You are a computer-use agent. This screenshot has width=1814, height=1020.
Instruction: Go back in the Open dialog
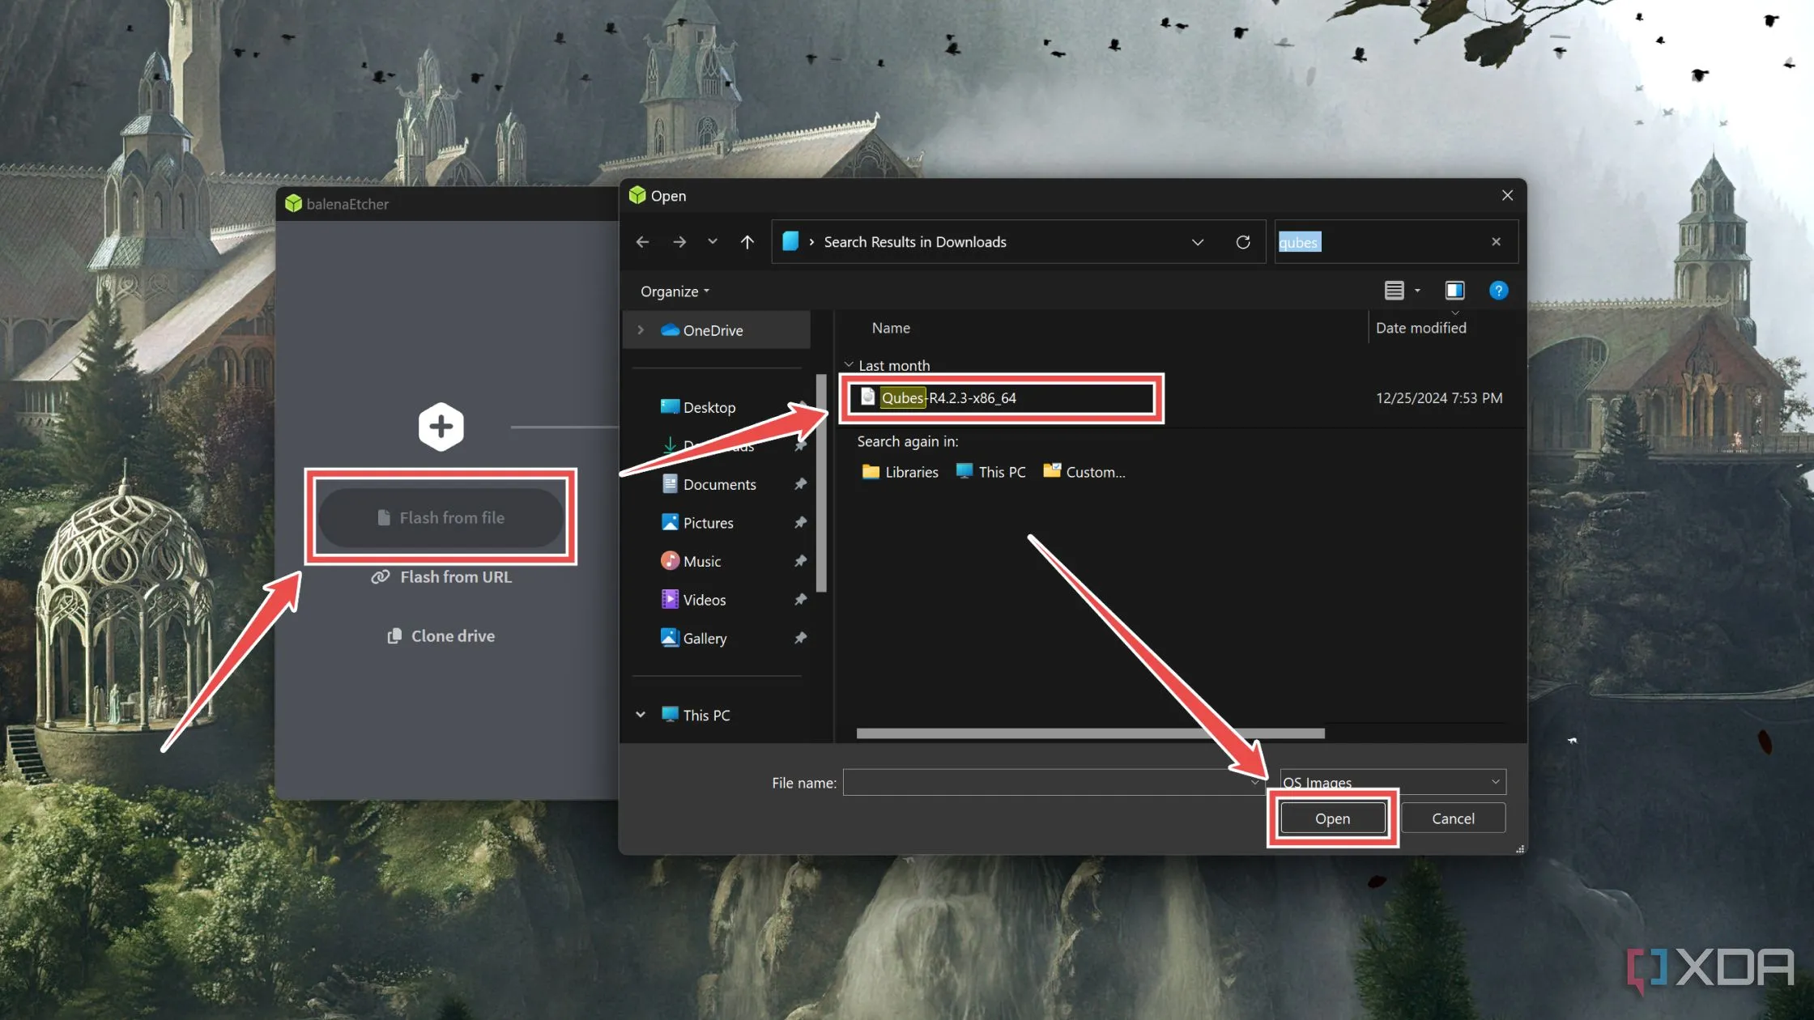[642, 242]
